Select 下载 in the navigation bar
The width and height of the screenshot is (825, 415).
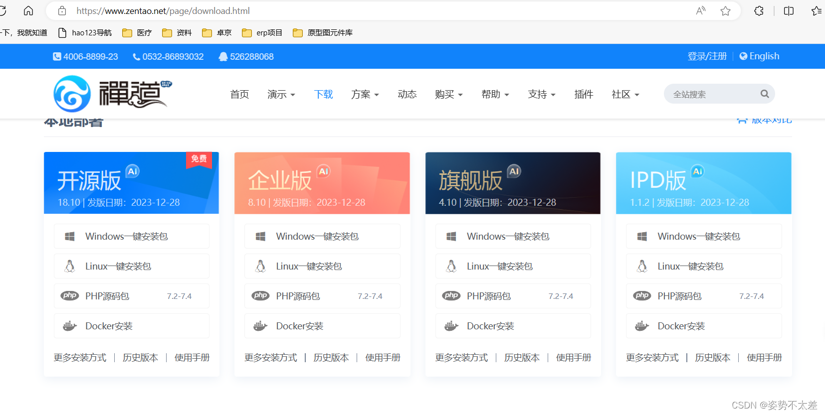click(324, 94)
